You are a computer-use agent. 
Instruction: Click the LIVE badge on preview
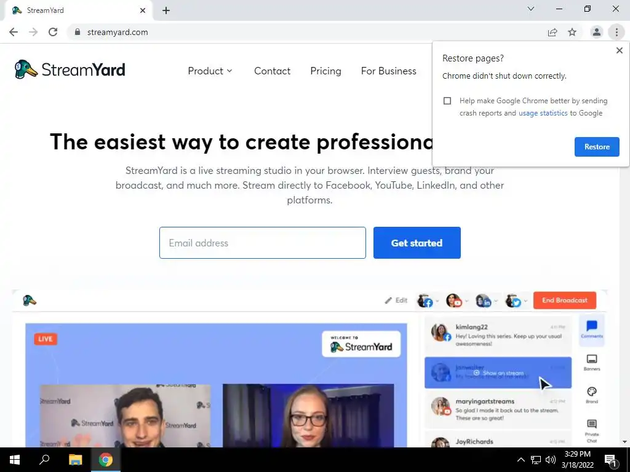[x=46, y=339]
